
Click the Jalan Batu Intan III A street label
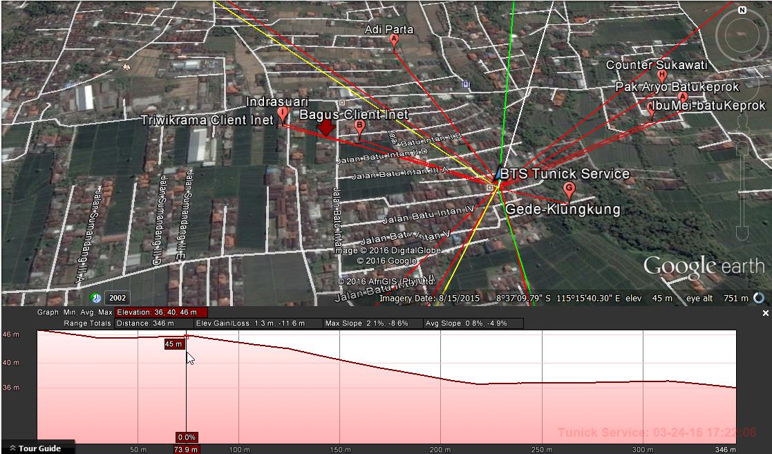point(399,173)
